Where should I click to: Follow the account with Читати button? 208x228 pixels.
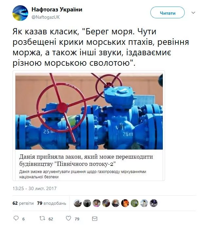point(167,13)
